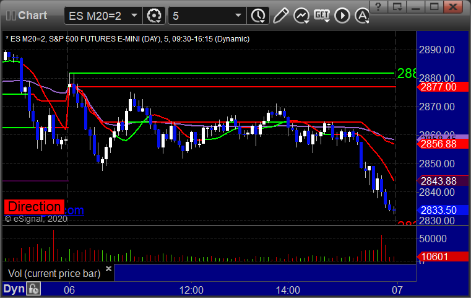Click the 2877.00 red price marker
Image resolution: width=471 pixels, height=298 pixels.
coord(443,87)
